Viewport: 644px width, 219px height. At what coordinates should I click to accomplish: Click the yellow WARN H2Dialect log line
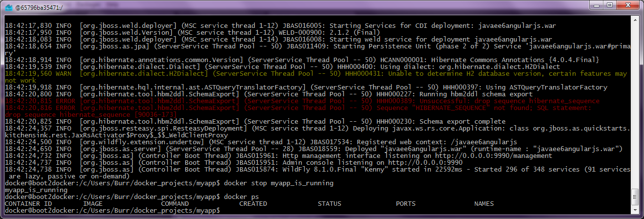[x=313, y=73]
